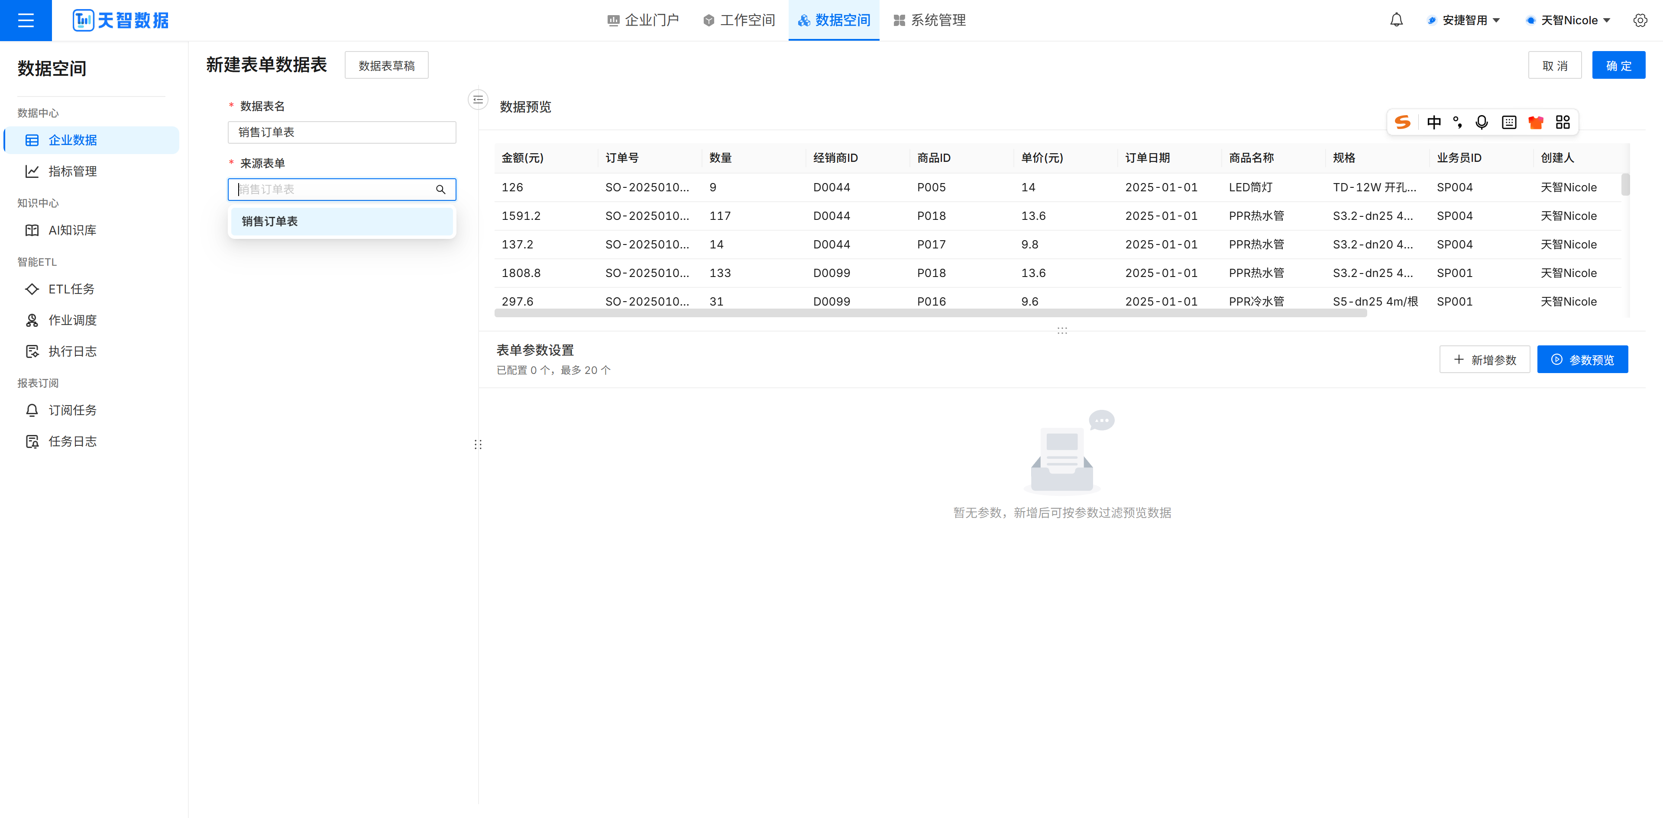
Task: Open 指标管理 in sidebar
Action: [x=92, y=171]
